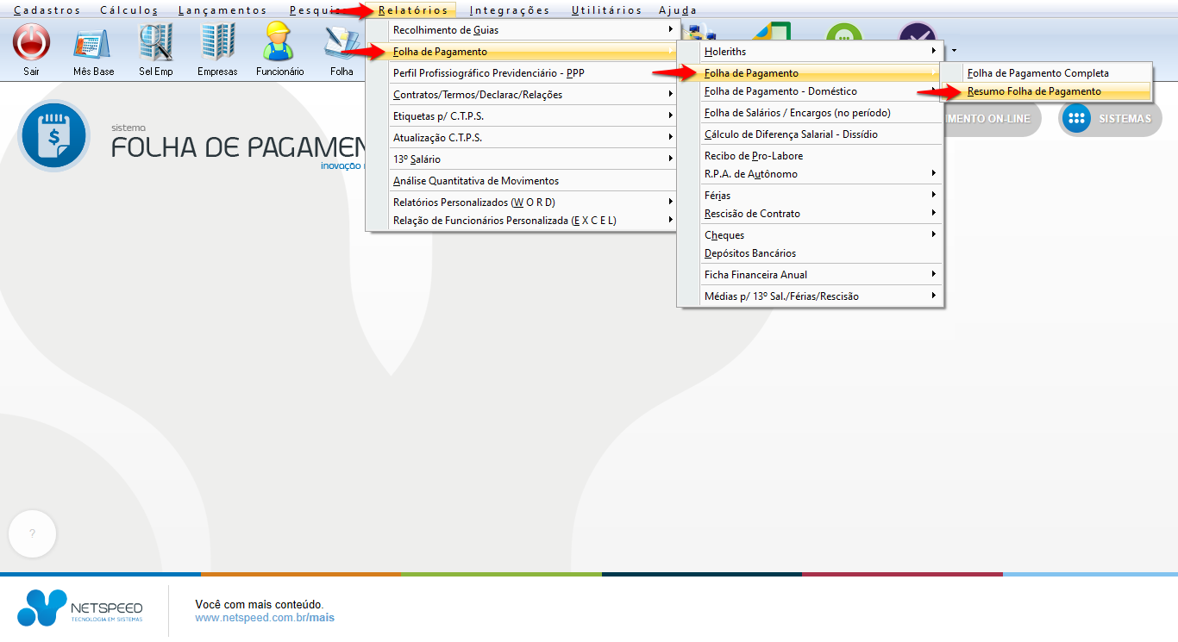The image size is (1178, 642).
Task: Open the Cadastros menu
Action: (47, 10)
